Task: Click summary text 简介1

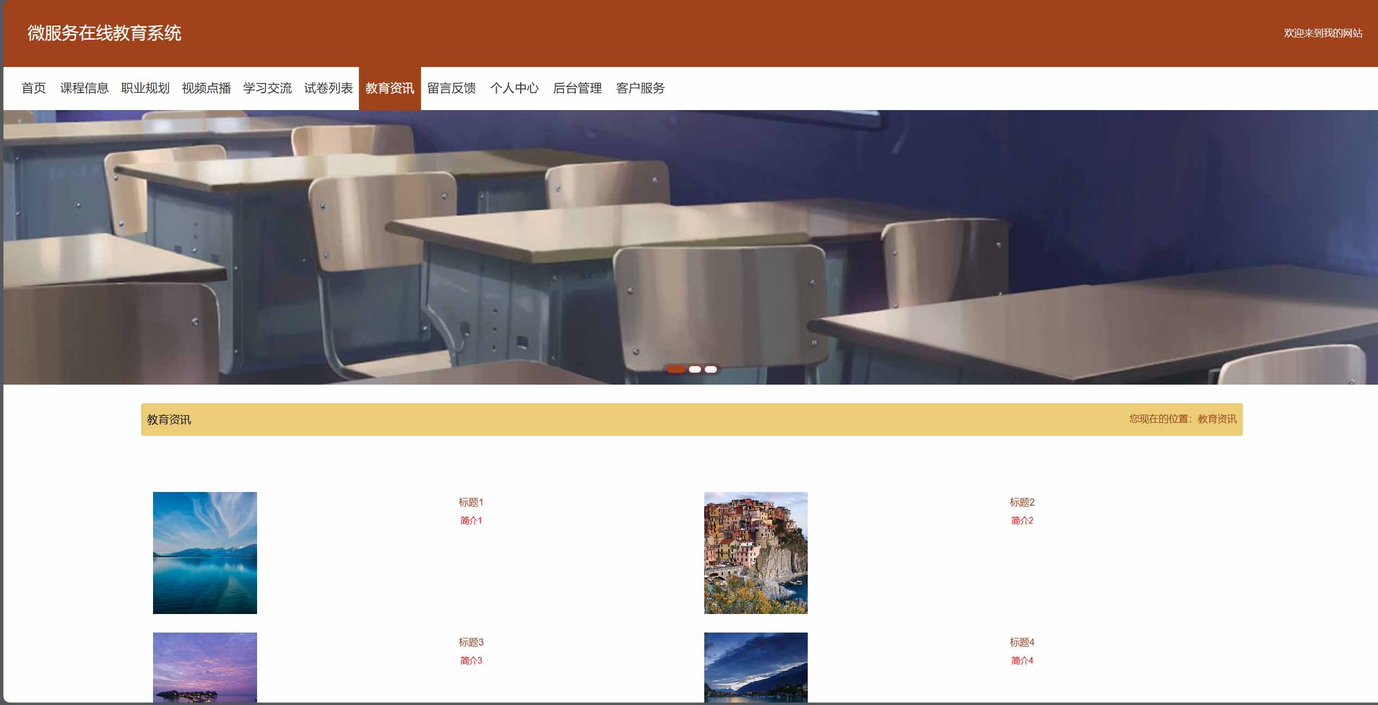Action: tap(471, 521)
